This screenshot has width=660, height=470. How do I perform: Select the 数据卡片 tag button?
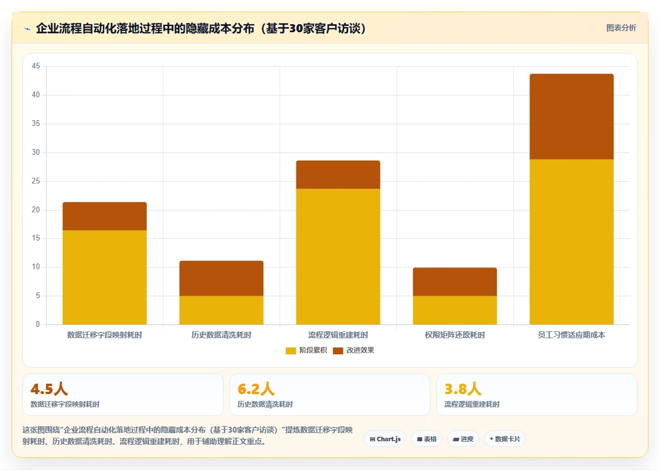[505, 439]
